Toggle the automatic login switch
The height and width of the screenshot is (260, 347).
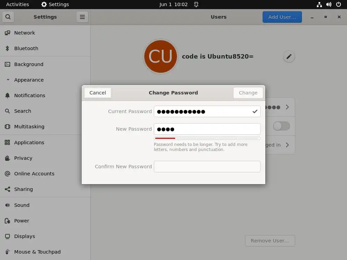click(x=281, y=126)
